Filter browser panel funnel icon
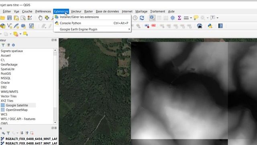257x145 pixels. [x=3, y=45]
